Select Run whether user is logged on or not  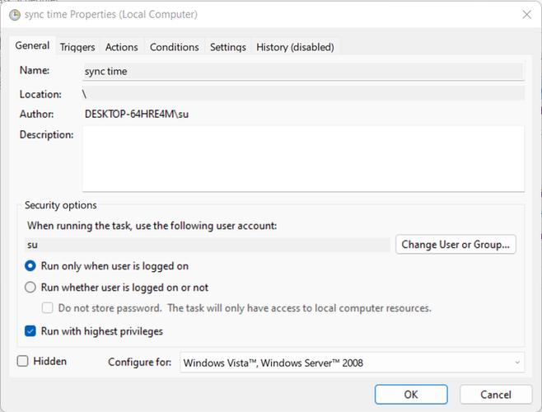pos(30,288)
